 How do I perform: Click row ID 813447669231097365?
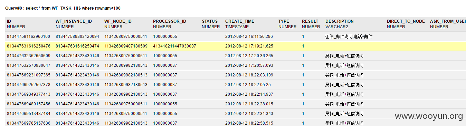(x=29, y=75)
